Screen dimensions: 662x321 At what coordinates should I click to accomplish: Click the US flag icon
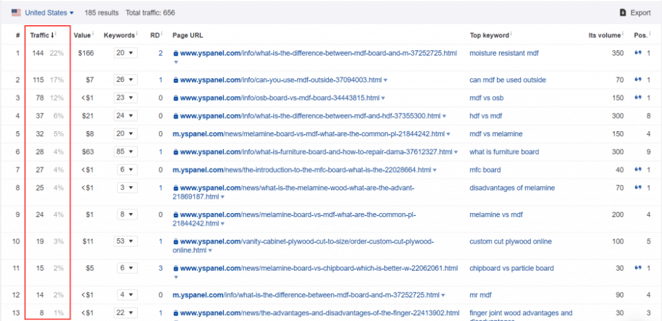(x=16, y=13)
